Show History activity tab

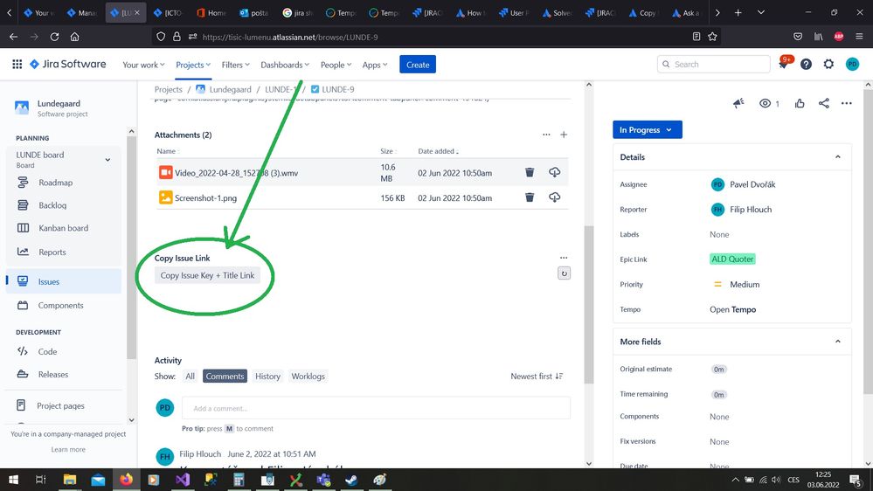coord(267,377)
